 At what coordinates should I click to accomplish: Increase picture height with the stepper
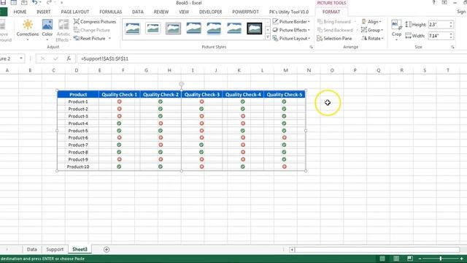pos(451,23)
